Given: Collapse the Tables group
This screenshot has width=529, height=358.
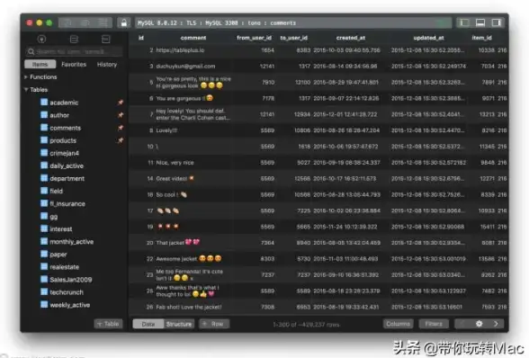Looking at the screenshot, I should tap(25, 90).
